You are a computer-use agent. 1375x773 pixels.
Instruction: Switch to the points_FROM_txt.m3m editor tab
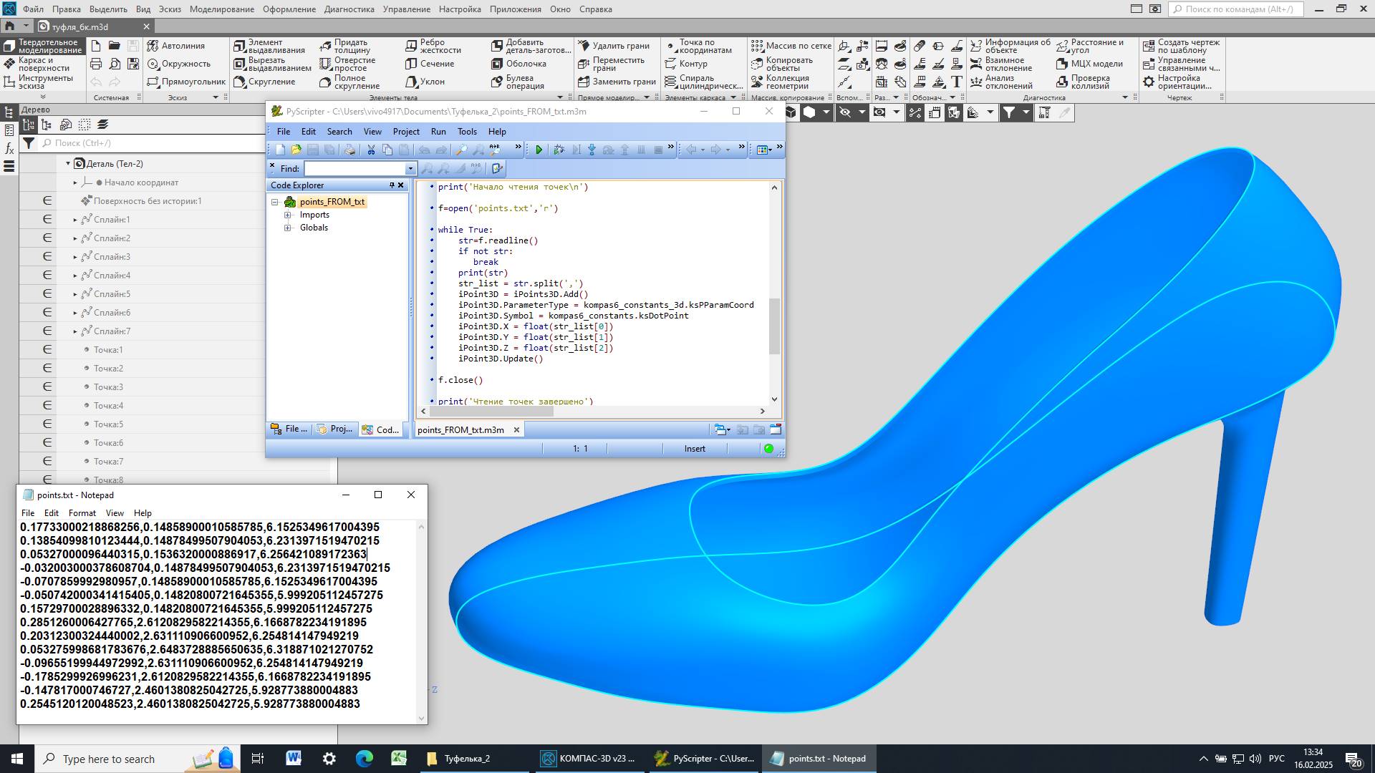(460, 429)
